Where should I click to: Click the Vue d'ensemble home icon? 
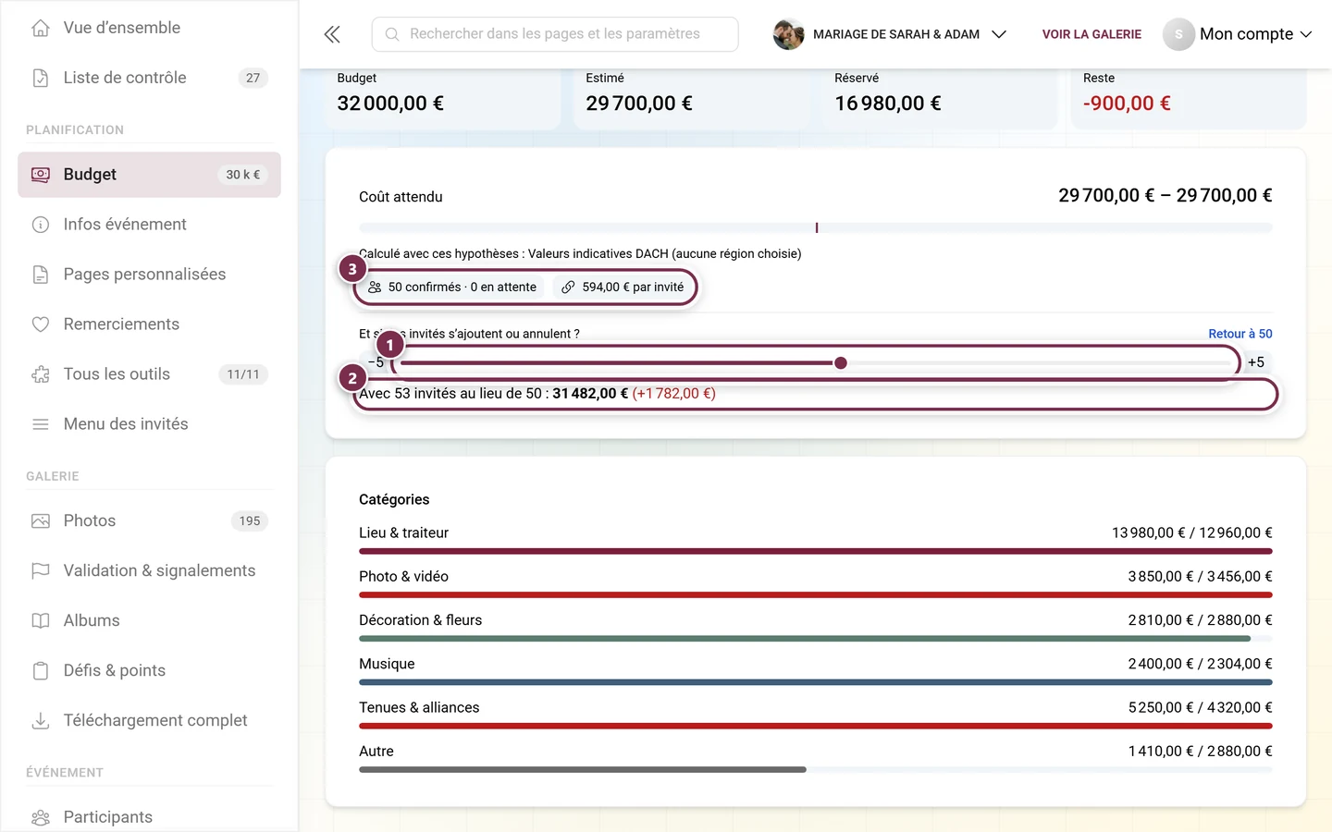(x=41, y=28)
